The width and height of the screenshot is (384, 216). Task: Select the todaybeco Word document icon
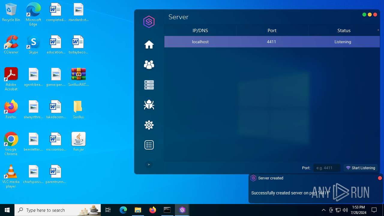point(78,45)
